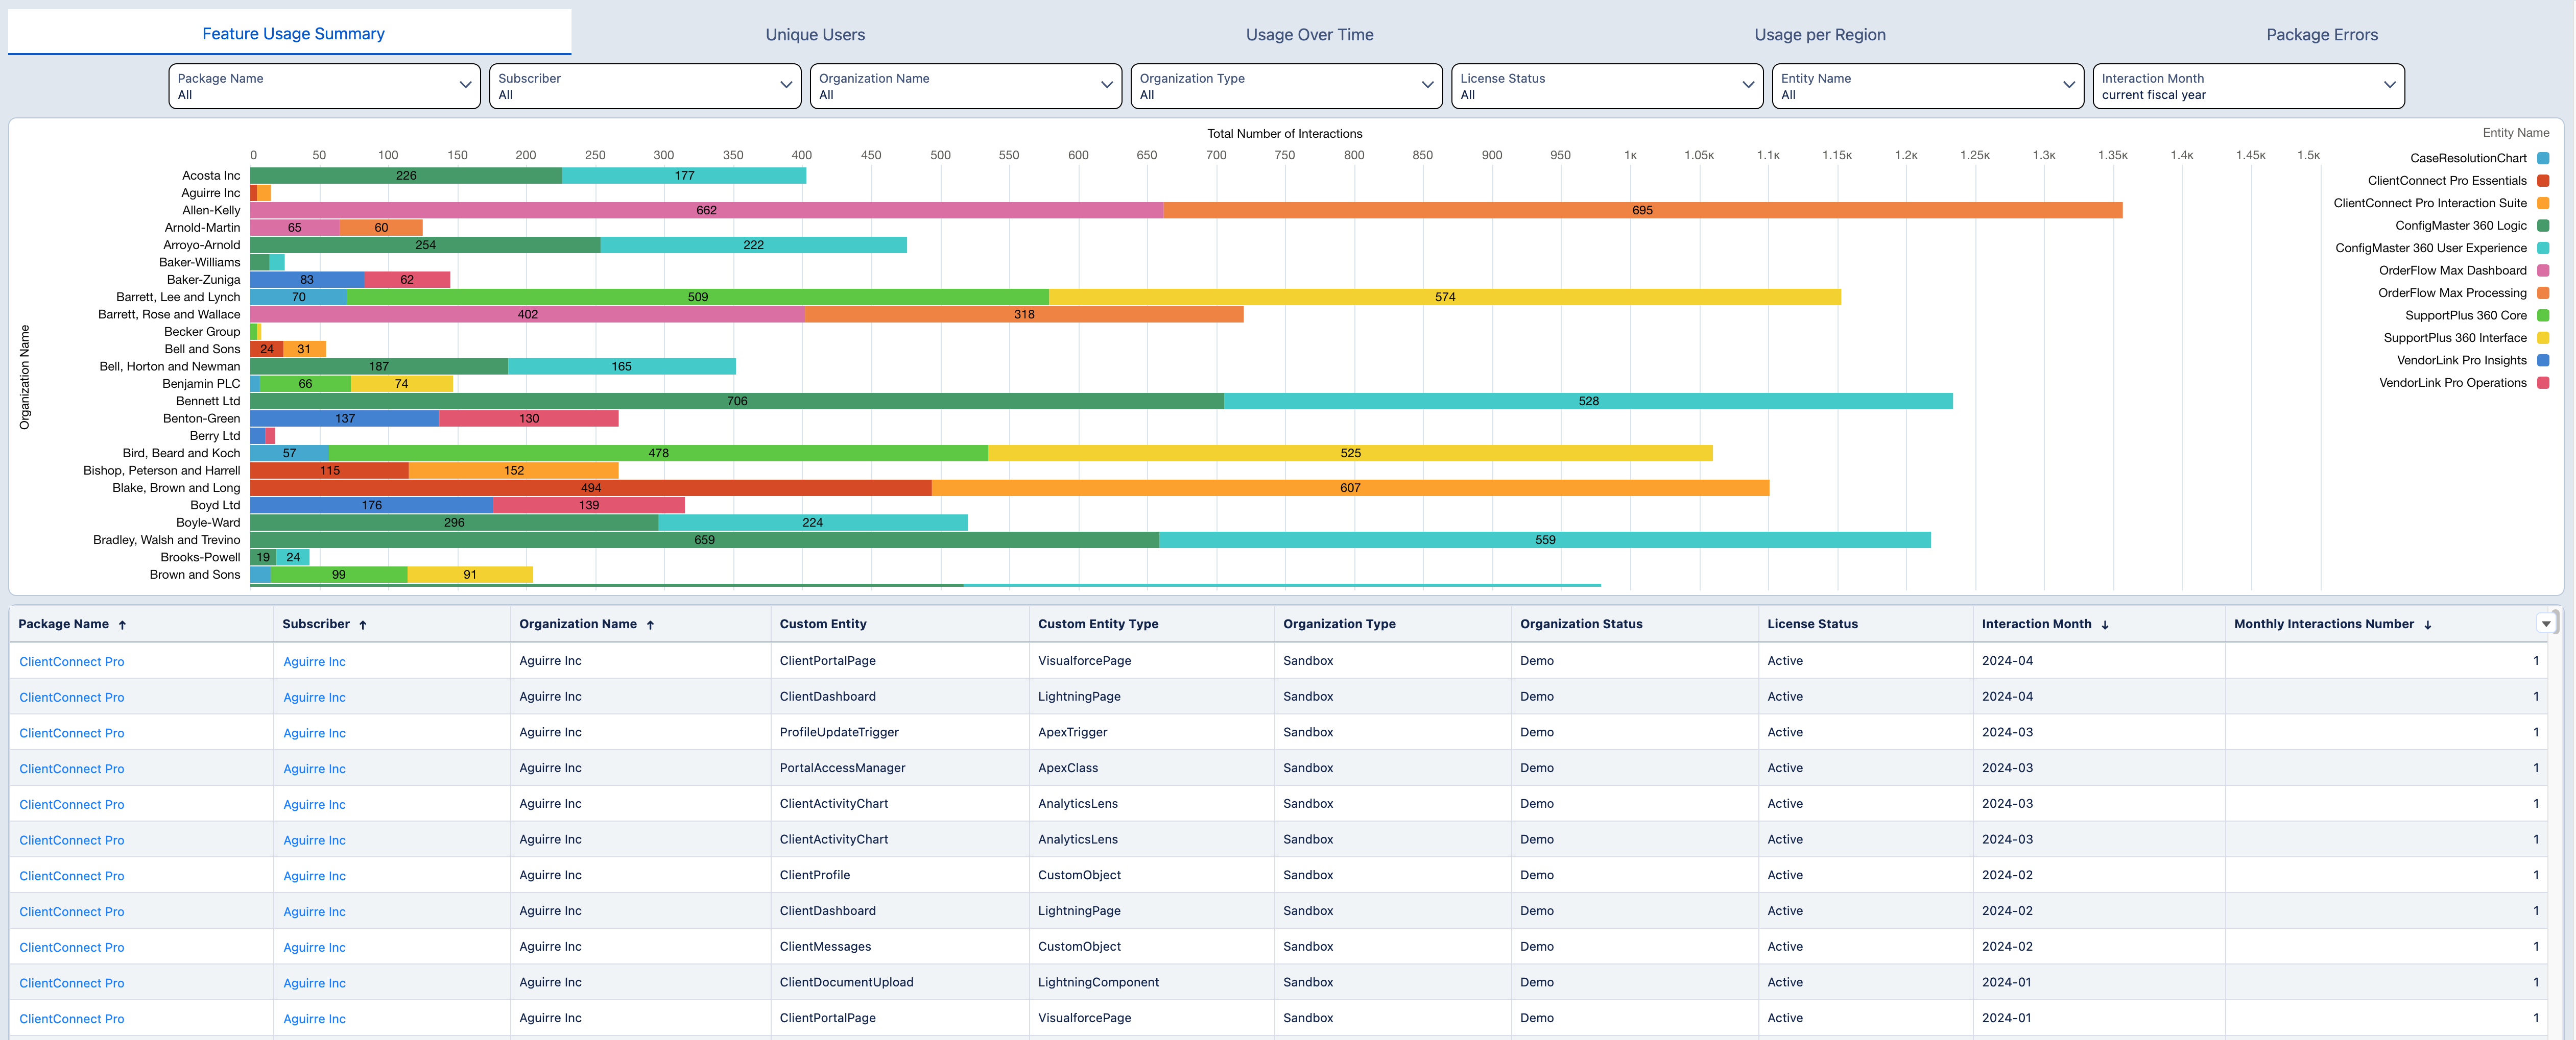Expand the Subscriber filter dropdown
Screen dimensions: 2576x1040
tap(645, 86)
